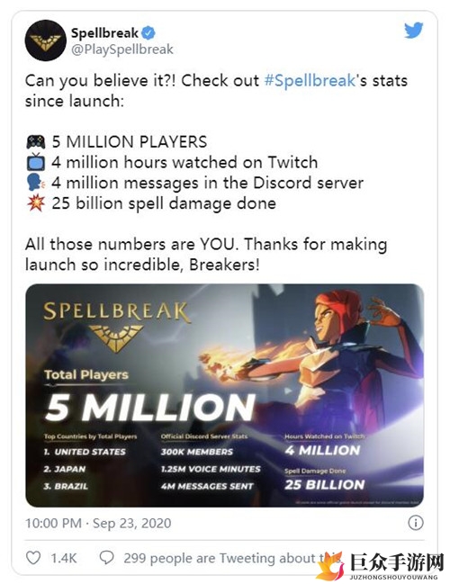Image resolution: width=450 pixels, height=584 pixels.
Task: Click the speaking head emoji
Action: [36, 183]
